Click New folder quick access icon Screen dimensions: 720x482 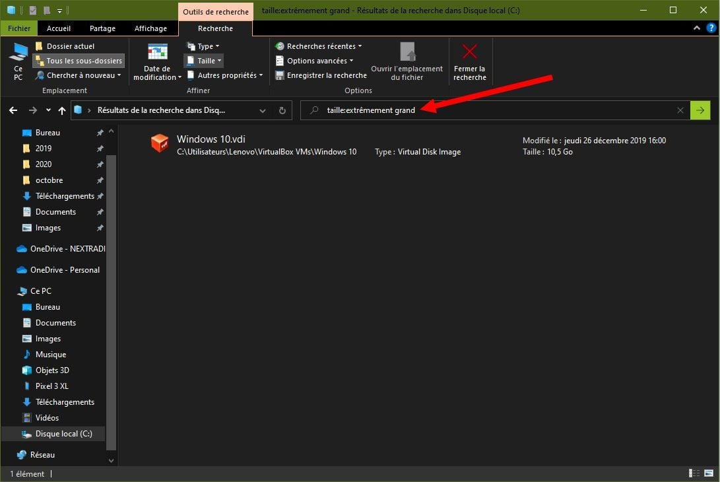[47, 10]
